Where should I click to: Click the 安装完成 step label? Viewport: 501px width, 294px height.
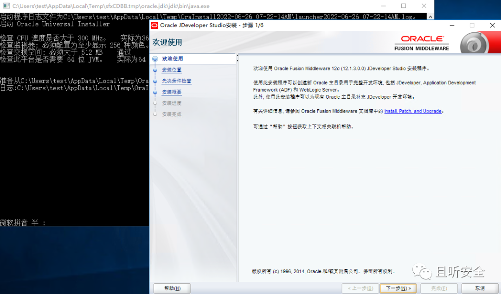(172, 114)
